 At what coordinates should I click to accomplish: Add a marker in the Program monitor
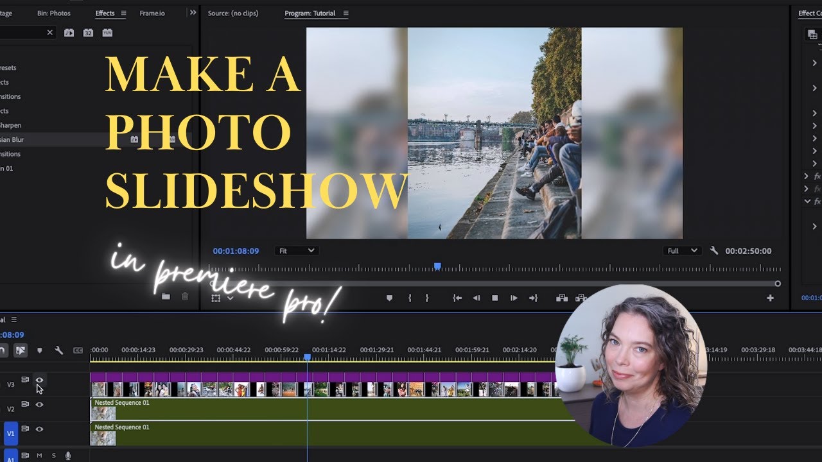coord(389,298)
